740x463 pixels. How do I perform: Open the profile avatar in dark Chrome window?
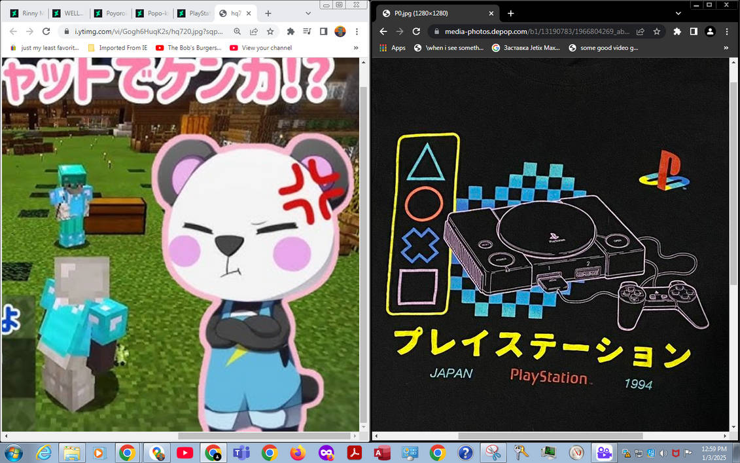pyautogui.click(x=710, y=31)
